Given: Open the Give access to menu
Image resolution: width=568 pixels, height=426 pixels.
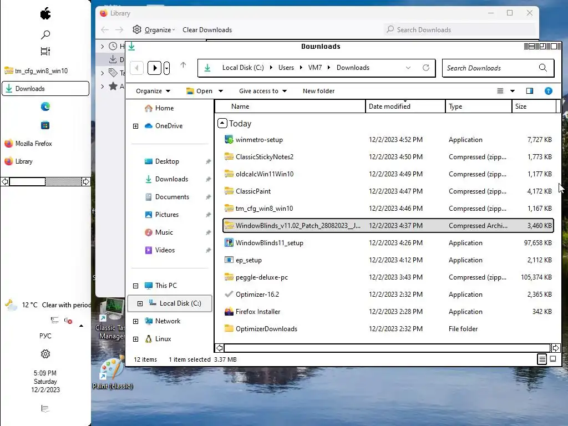Looking at the screenshot, I should (262, 92).
